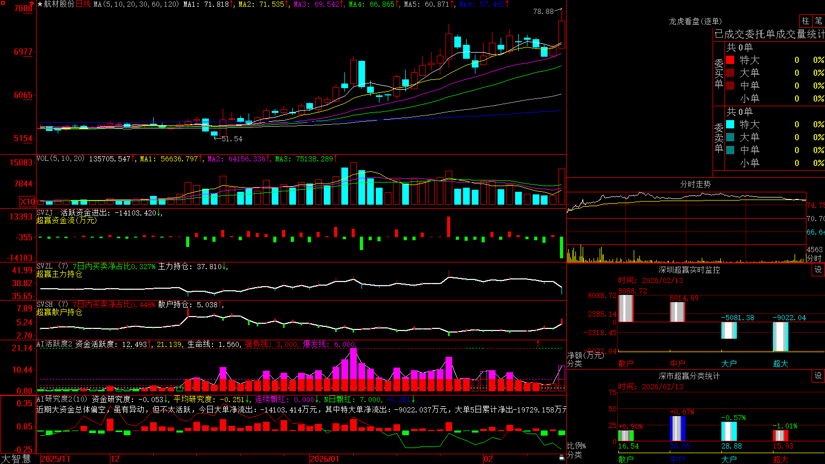This screenshot has width=825, height=464.
Task: Click the 日线 period label
Action: tap(83, 4)
